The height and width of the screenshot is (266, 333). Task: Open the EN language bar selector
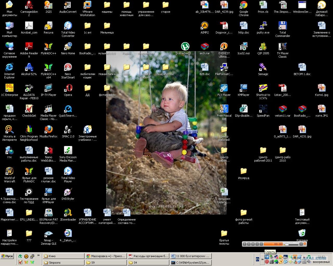(258, 259)
